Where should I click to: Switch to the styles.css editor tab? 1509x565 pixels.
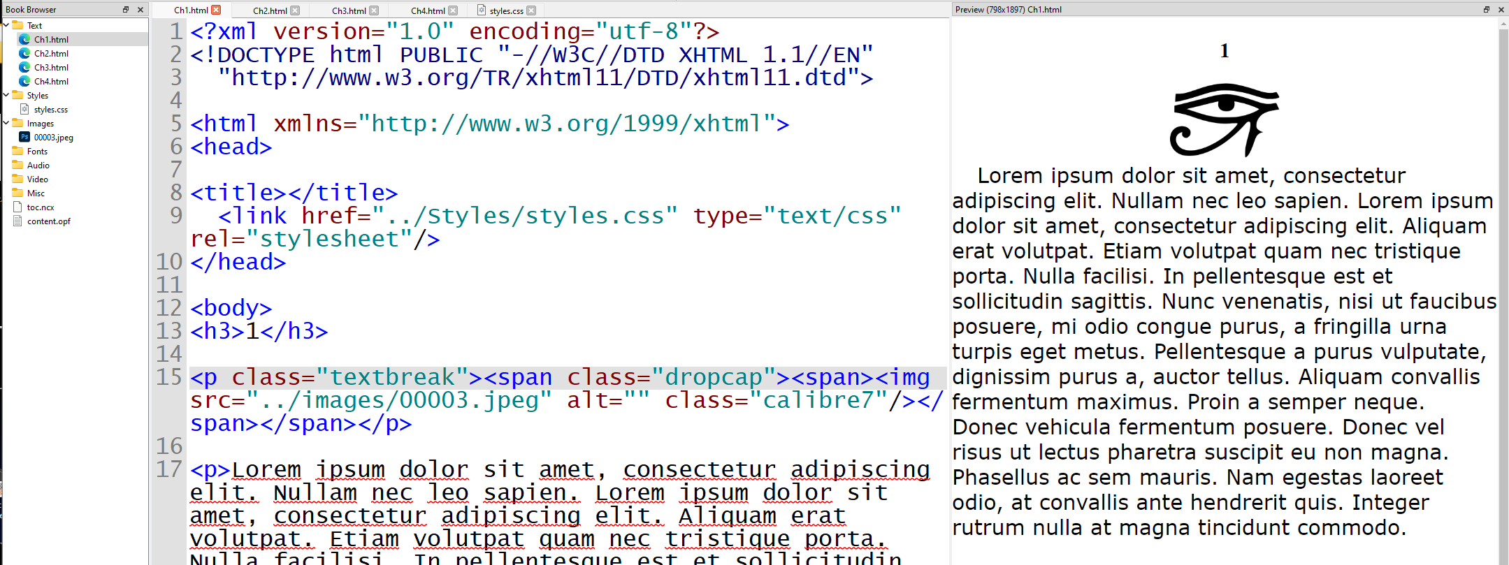(x=506, y=10)
